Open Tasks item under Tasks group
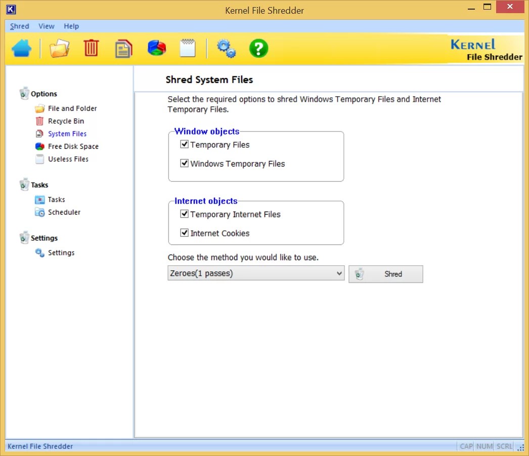Image resolution: width=529 pixels, height=456 pixels. [x=56, y=199]
